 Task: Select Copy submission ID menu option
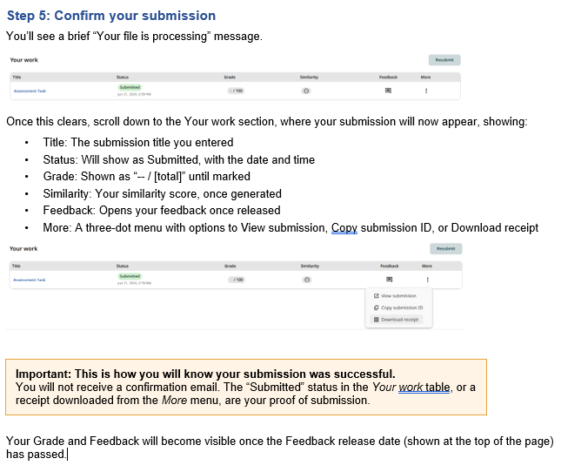tap(398, 307)
